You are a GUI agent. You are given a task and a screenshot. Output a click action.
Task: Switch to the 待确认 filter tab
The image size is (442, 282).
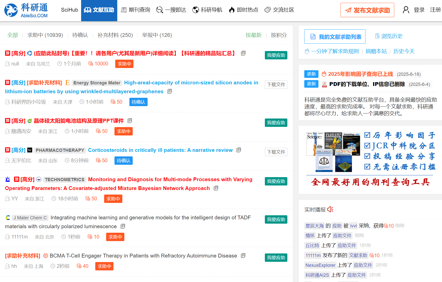tap(80, 35)
